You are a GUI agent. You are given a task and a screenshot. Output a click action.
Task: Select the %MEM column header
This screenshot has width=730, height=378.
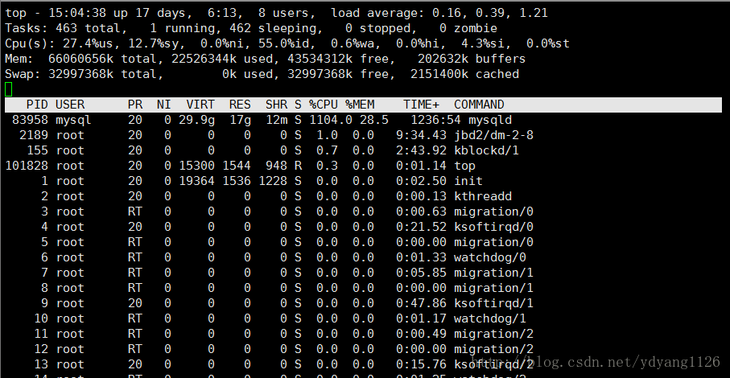point(360,105)
